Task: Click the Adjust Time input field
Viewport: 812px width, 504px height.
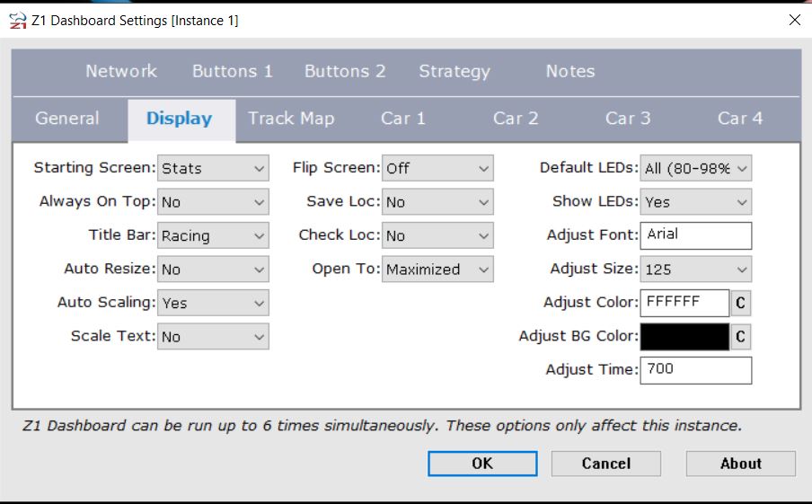Action: (x=696, y=370)
